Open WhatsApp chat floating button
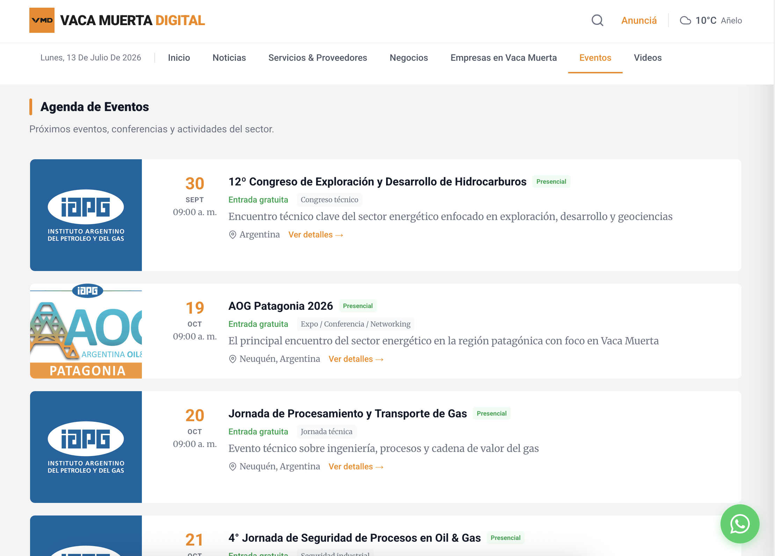The image size is (775, 556). pos(740,524)
